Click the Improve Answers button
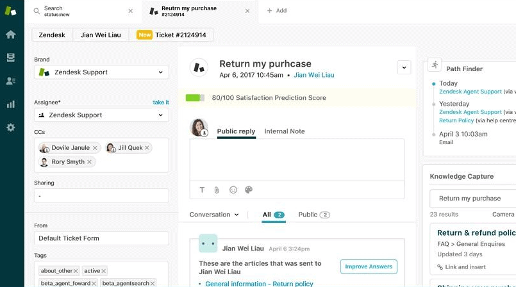 coord(369,266)
